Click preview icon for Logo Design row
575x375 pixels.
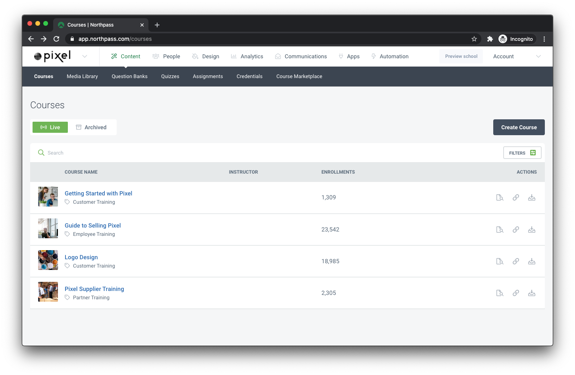[x=500, y=261]
